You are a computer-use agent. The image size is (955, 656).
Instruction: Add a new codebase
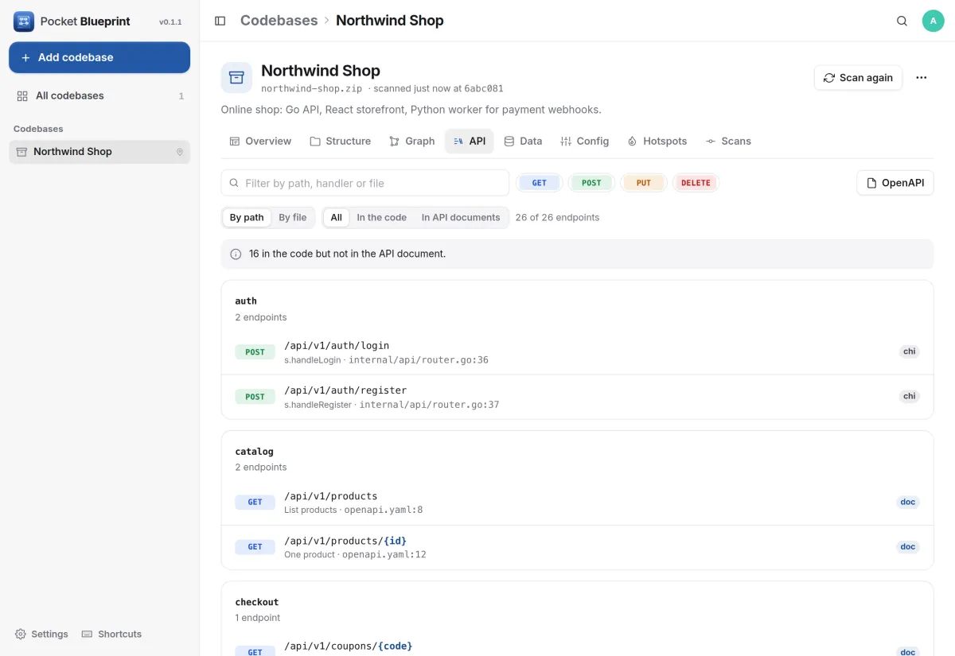click(99, 57)
